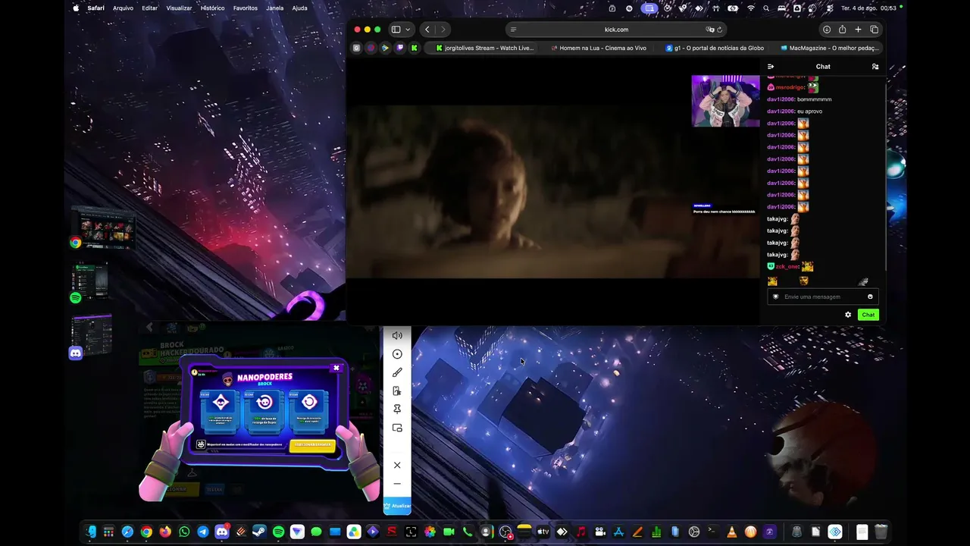The height and width of the screenshot is (546, 970).
Task: Click the Envie uma mensagem field
Action: pyautogui.click(x=823, y=297)
